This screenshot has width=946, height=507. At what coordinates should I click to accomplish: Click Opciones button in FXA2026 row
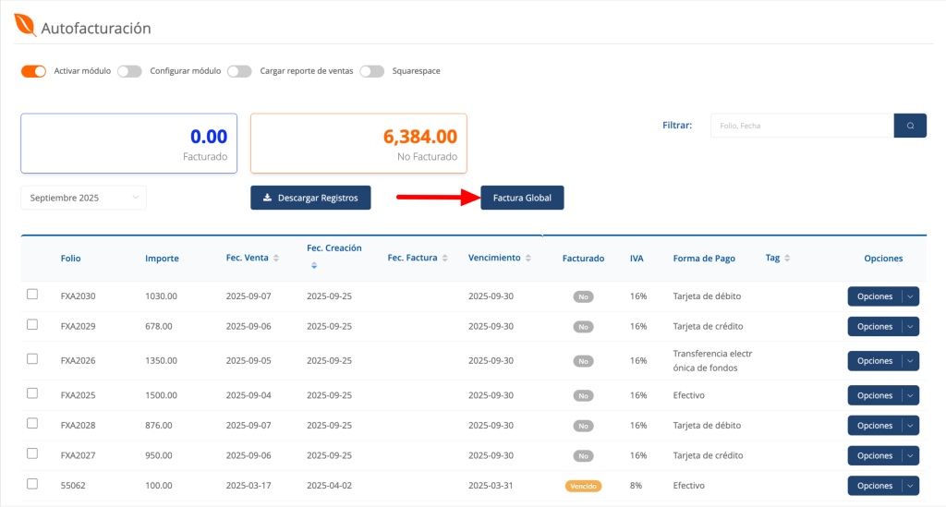coord(875,361)
